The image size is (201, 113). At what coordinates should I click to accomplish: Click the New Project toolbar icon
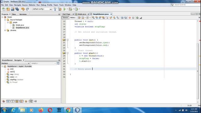(8, 9)
